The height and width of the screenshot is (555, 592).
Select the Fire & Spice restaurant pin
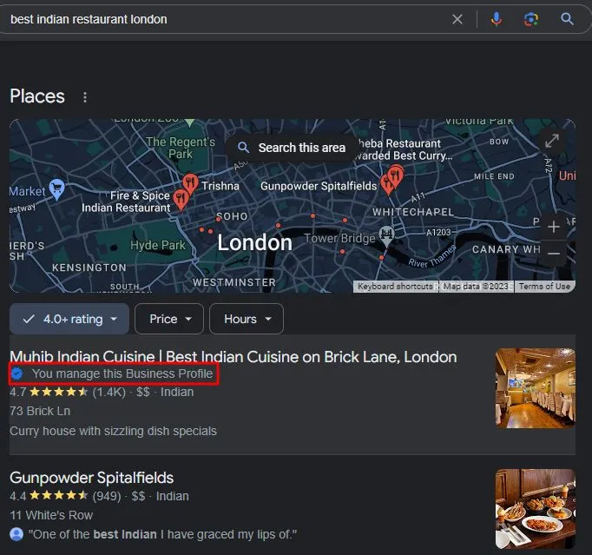tap(181, 199)
